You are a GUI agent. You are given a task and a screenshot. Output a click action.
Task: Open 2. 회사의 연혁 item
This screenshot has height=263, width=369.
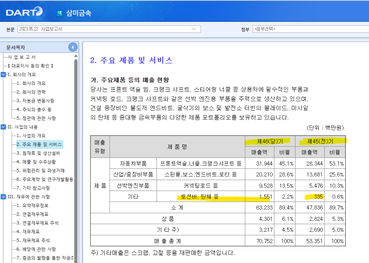pos(31,92)
